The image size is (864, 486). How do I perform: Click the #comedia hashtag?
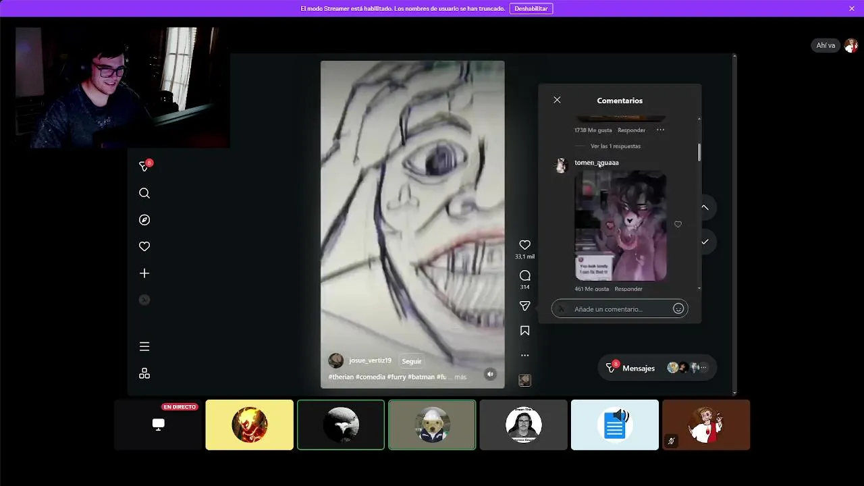tap(370, 377)
